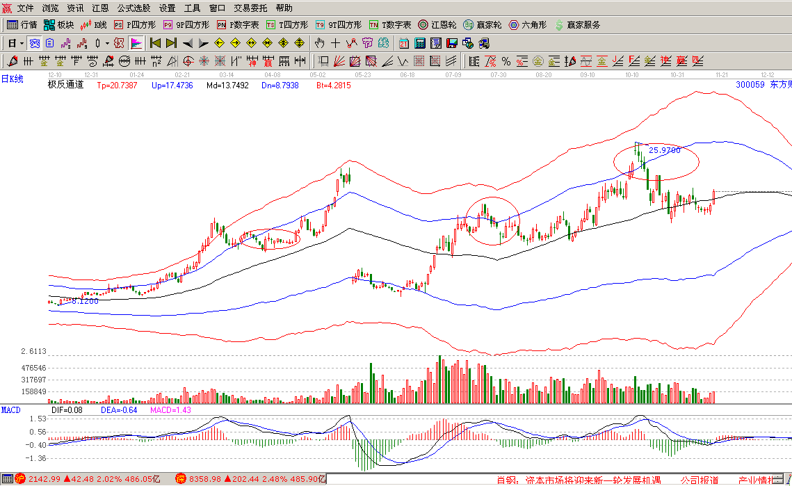
Task: Open the 行情 market quotes button
Action: point(22,25)
